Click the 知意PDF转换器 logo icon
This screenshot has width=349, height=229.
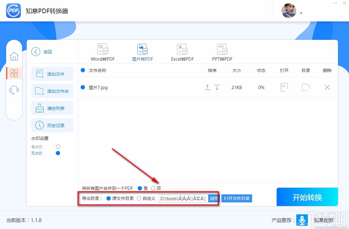(x=13, y=11)
